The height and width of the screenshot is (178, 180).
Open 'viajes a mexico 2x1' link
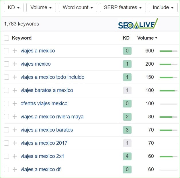[42, 156]
